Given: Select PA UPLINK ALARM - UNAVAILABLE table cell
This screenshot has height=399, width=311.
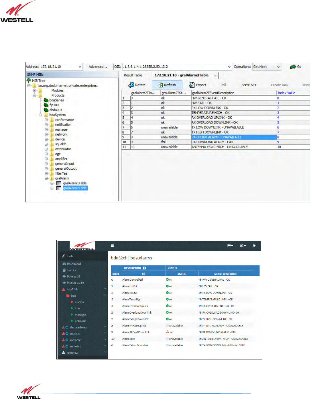Looking at the screenshot, I should click(234, 137).
